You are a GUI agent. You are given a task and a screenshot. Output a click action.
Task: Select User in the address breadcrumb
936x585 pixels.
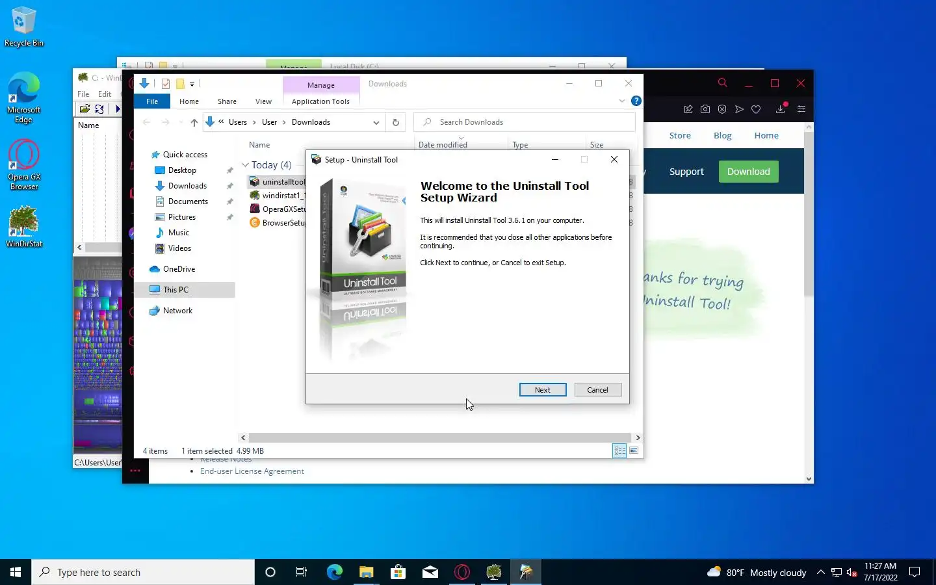coord(270,122)
